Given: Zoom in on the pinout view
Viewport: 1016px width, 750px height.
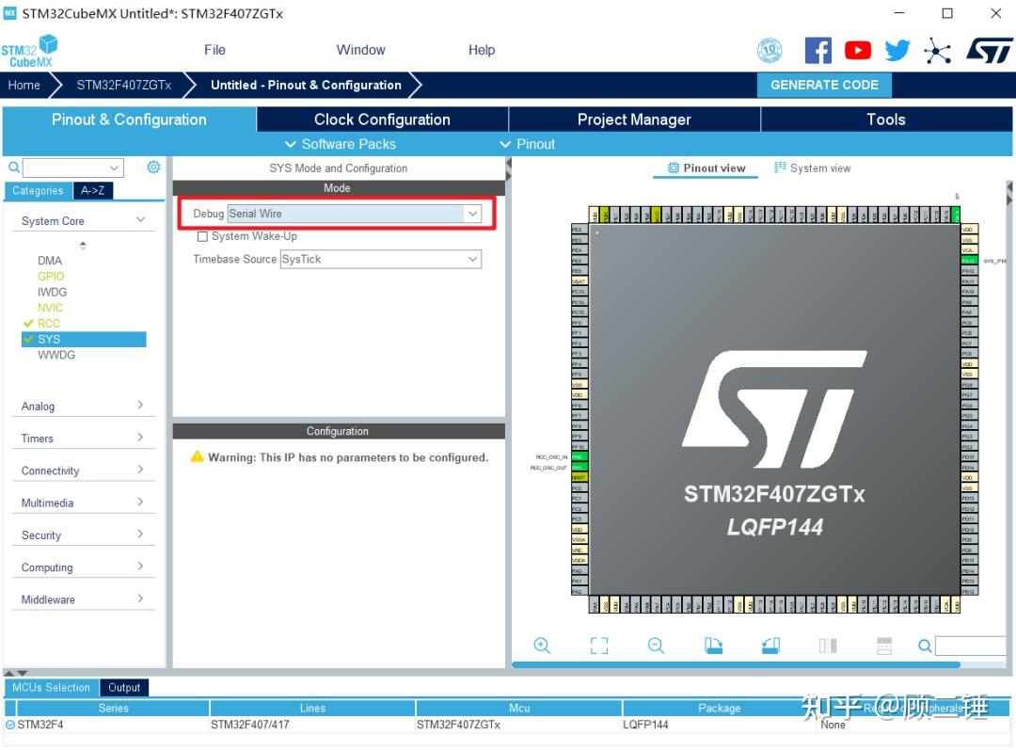Looking at the screenshot, I should click(542, 646).
